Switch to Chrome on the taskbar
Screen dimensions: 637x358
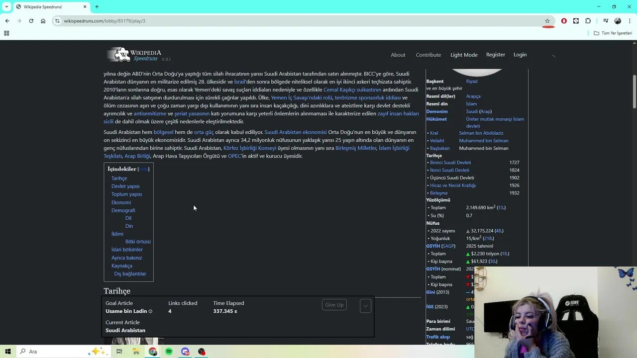(x=153, y=352)
